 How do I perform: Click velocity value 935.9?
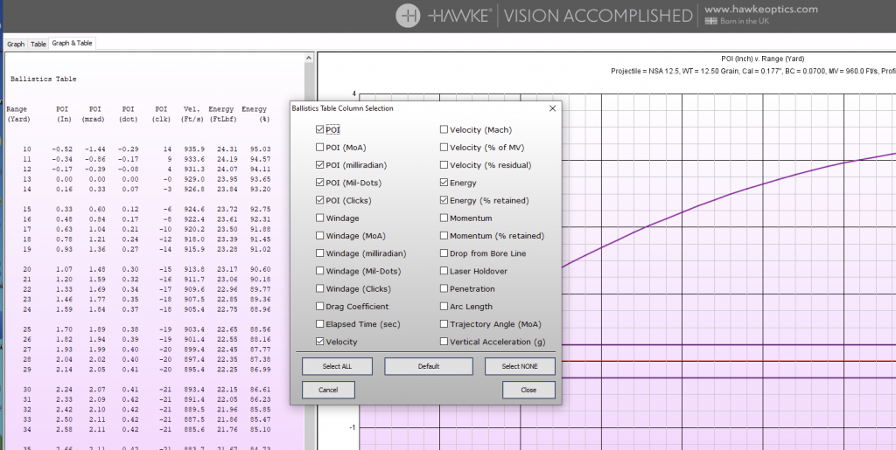click(x=194, y=149)
